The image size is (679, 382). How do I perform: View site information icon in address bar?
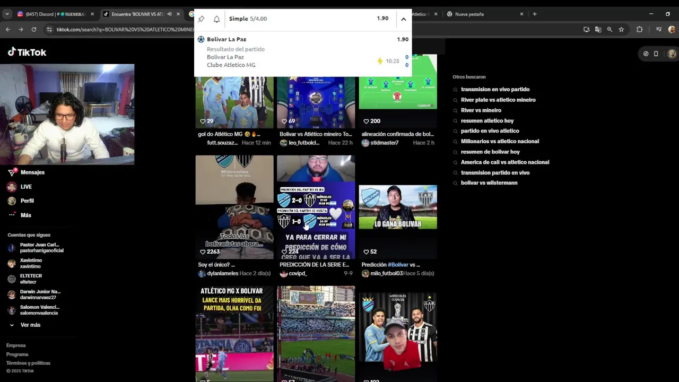(x=50, y=29)
